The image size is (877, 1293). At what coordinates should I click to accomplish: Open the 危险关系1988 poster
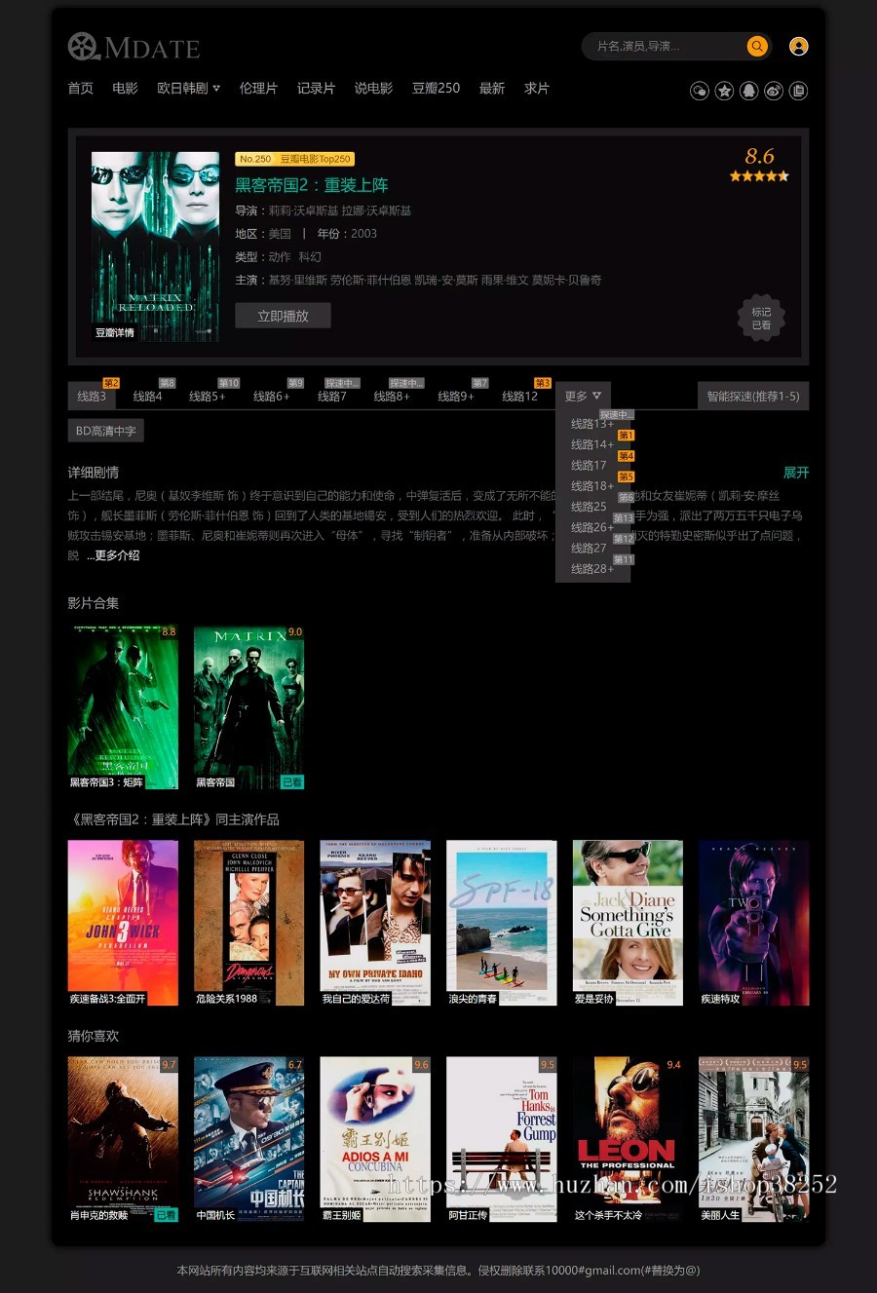pyautogui.click(x=248, y=923)
